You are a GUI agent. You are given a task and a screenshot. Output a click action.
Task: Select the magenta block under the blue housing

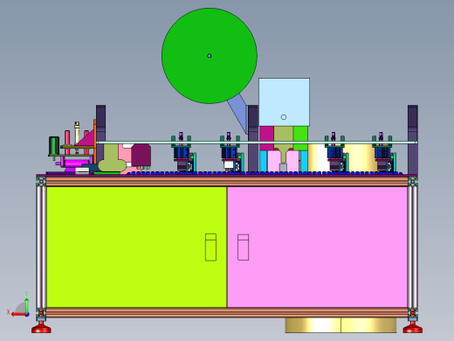[x=267, y=138]
